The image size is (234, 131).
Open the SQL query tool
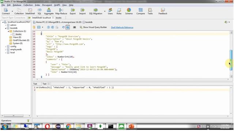point(39,11)
